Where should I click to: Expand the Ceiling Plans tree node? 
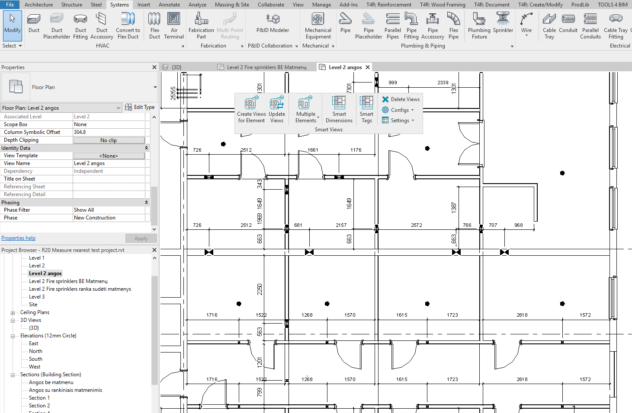coord(13,313)
